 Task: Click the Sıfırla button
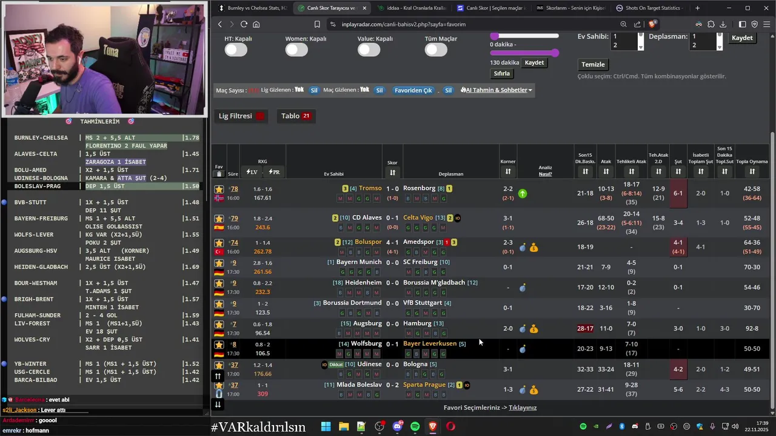[x=502, y=73]
